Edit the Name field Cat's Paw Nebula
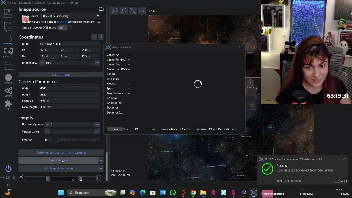This screenshot has height=198, width=352. pos(70,44)
